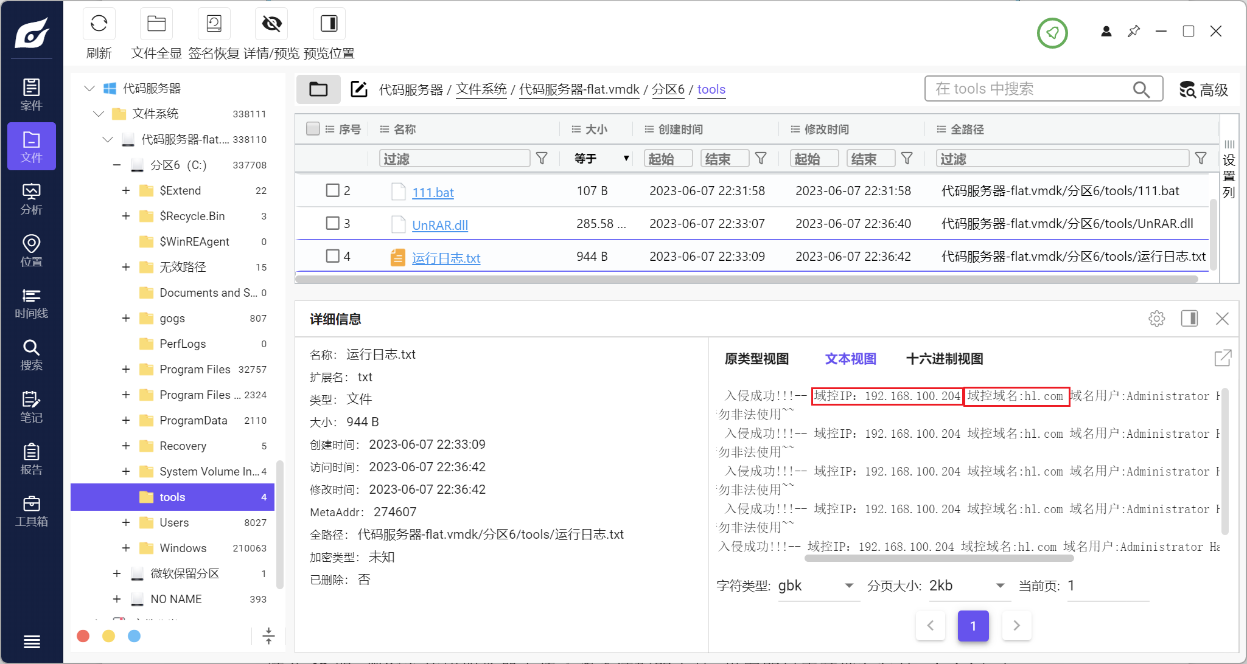
Task: Open the 详细信息 settings gear
Action: pyautogui.click(x=1157, y=319)
